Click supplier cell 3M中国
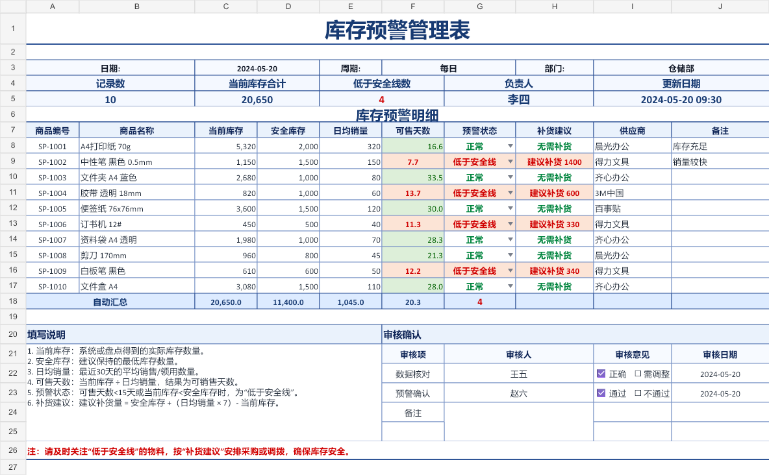 coord(632,193)
